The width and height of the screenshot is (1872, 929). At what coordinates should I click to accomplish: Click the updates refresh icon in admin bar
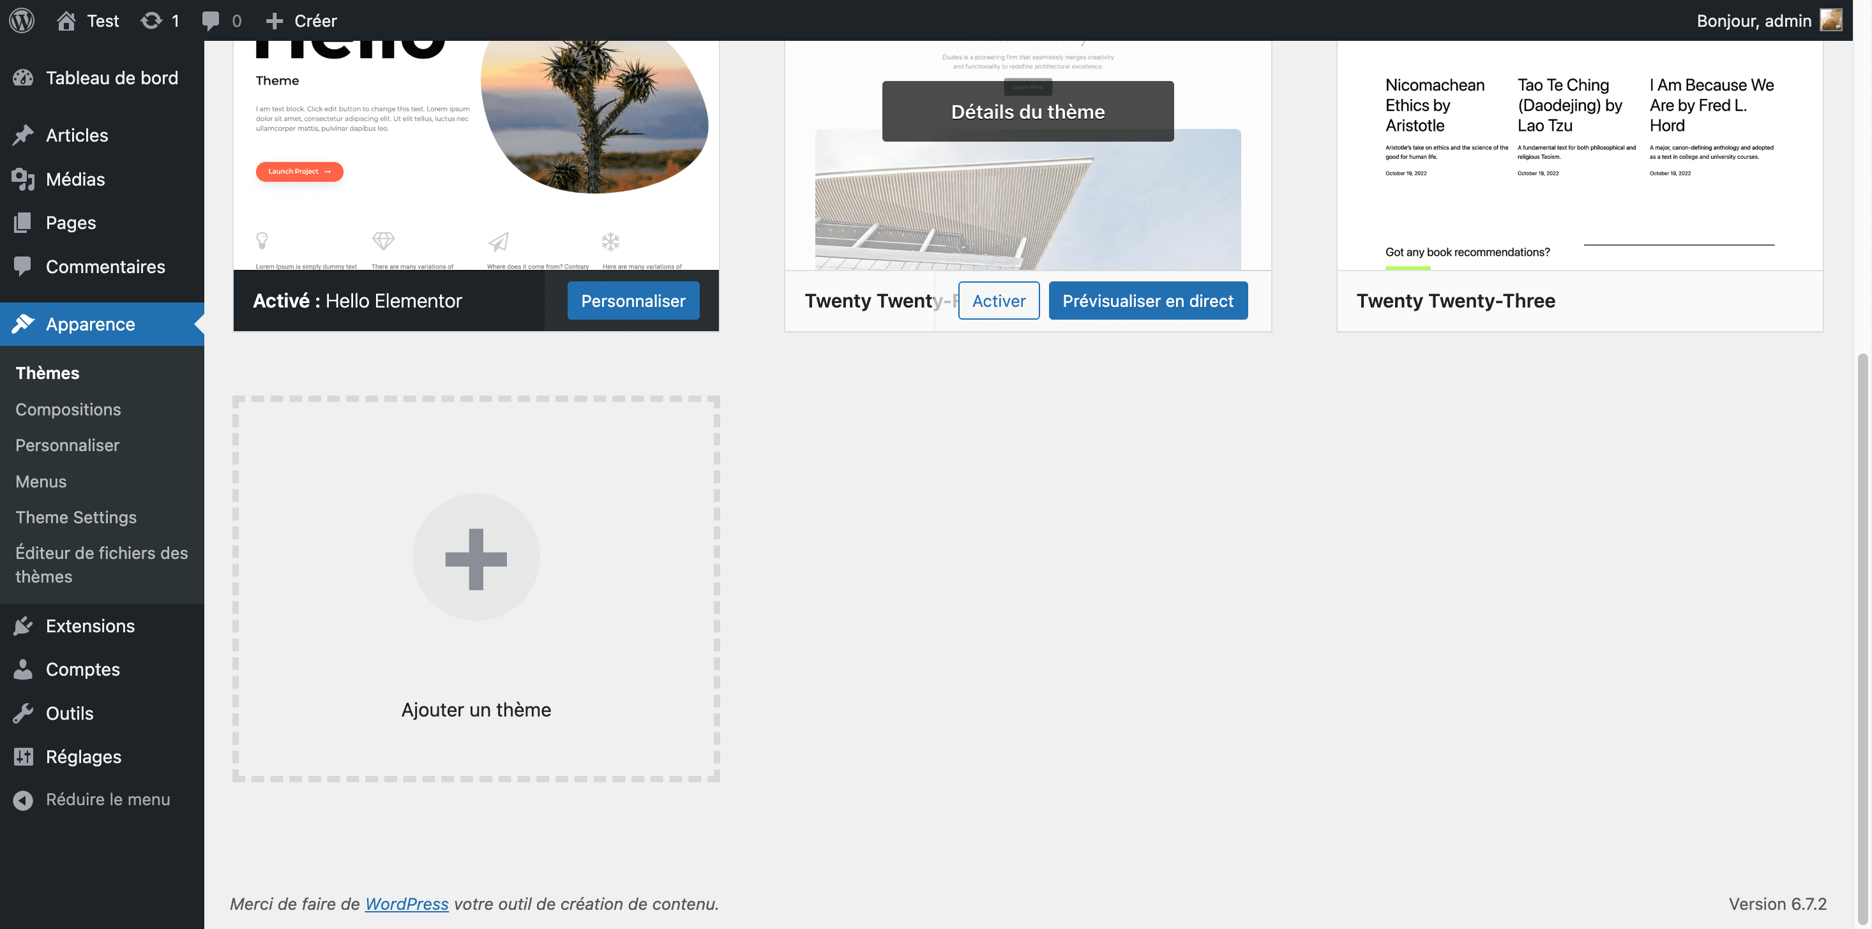point(151,20)
